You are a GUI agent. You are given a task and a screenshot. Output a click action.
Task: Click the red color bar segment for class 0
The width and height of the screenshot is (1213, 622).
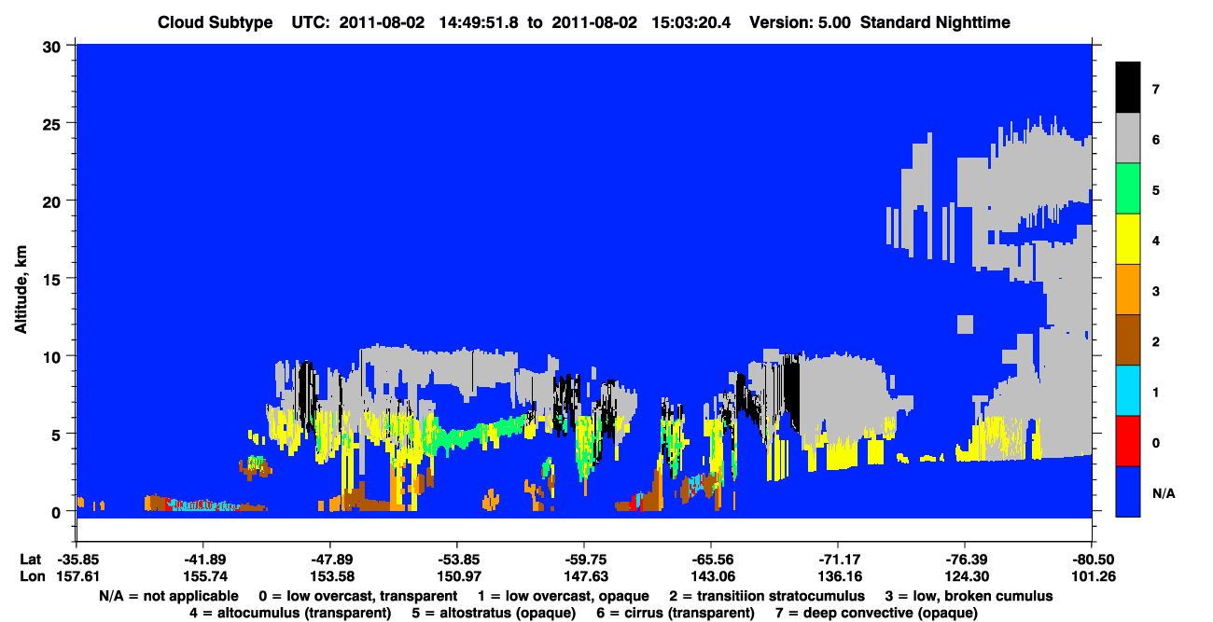[x=1128, y=441]
